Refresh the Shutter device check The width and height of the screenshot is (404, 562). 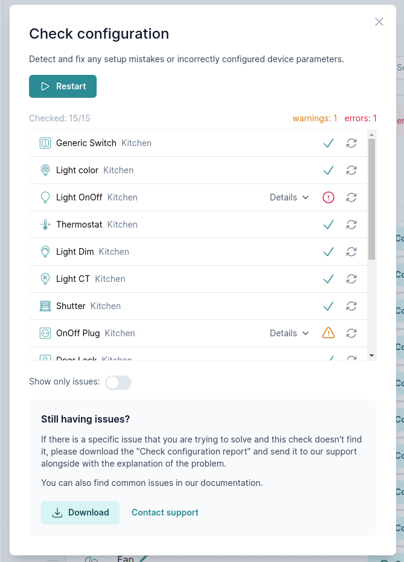[351, 306]
